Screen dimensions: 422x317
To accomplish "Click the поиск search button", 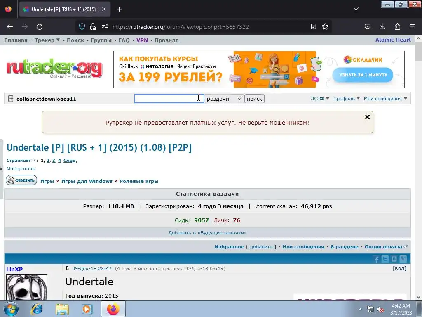I will coord(254,99).
